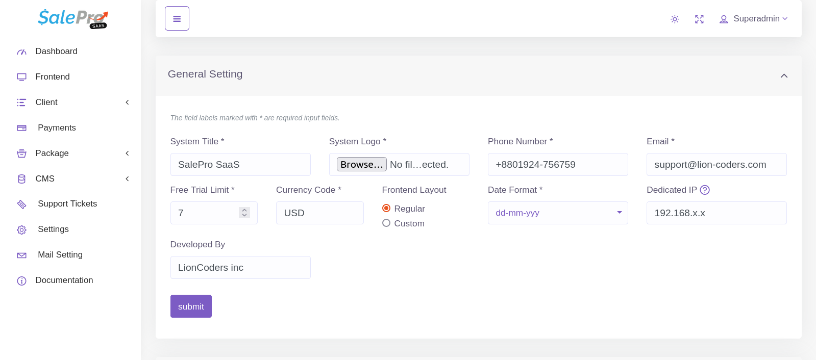Screen dimensions: 816x360
Task: Select the Regular frontend layout option
Action: pyautogui.click(x=386, y=209)
